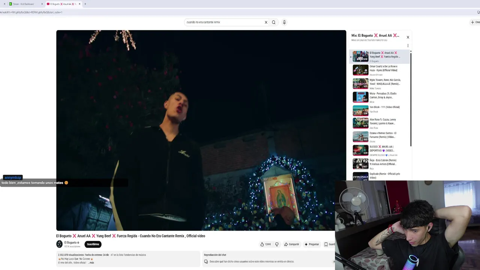
Task: Click the 2.552.870 visualizaciones text
Action: (70, 255)
